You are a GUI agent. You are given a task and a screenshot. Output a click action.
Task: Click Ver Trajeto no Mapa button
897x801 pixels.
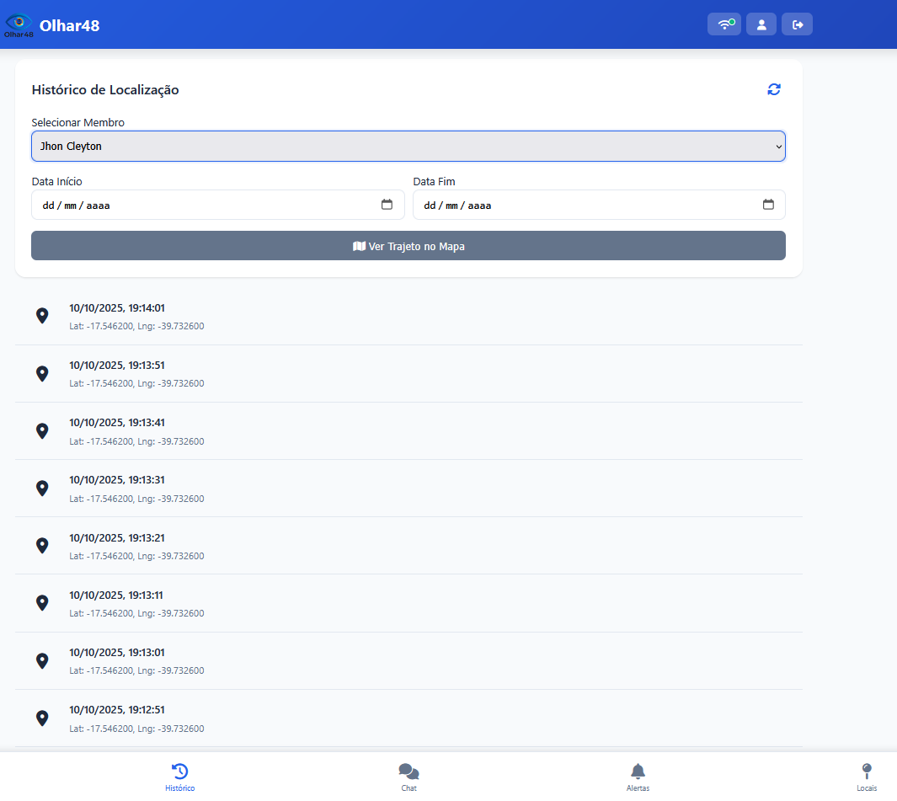click(x=408, y=246)
